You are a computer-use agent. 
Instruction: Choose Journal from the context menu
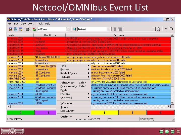pos(73,107)
